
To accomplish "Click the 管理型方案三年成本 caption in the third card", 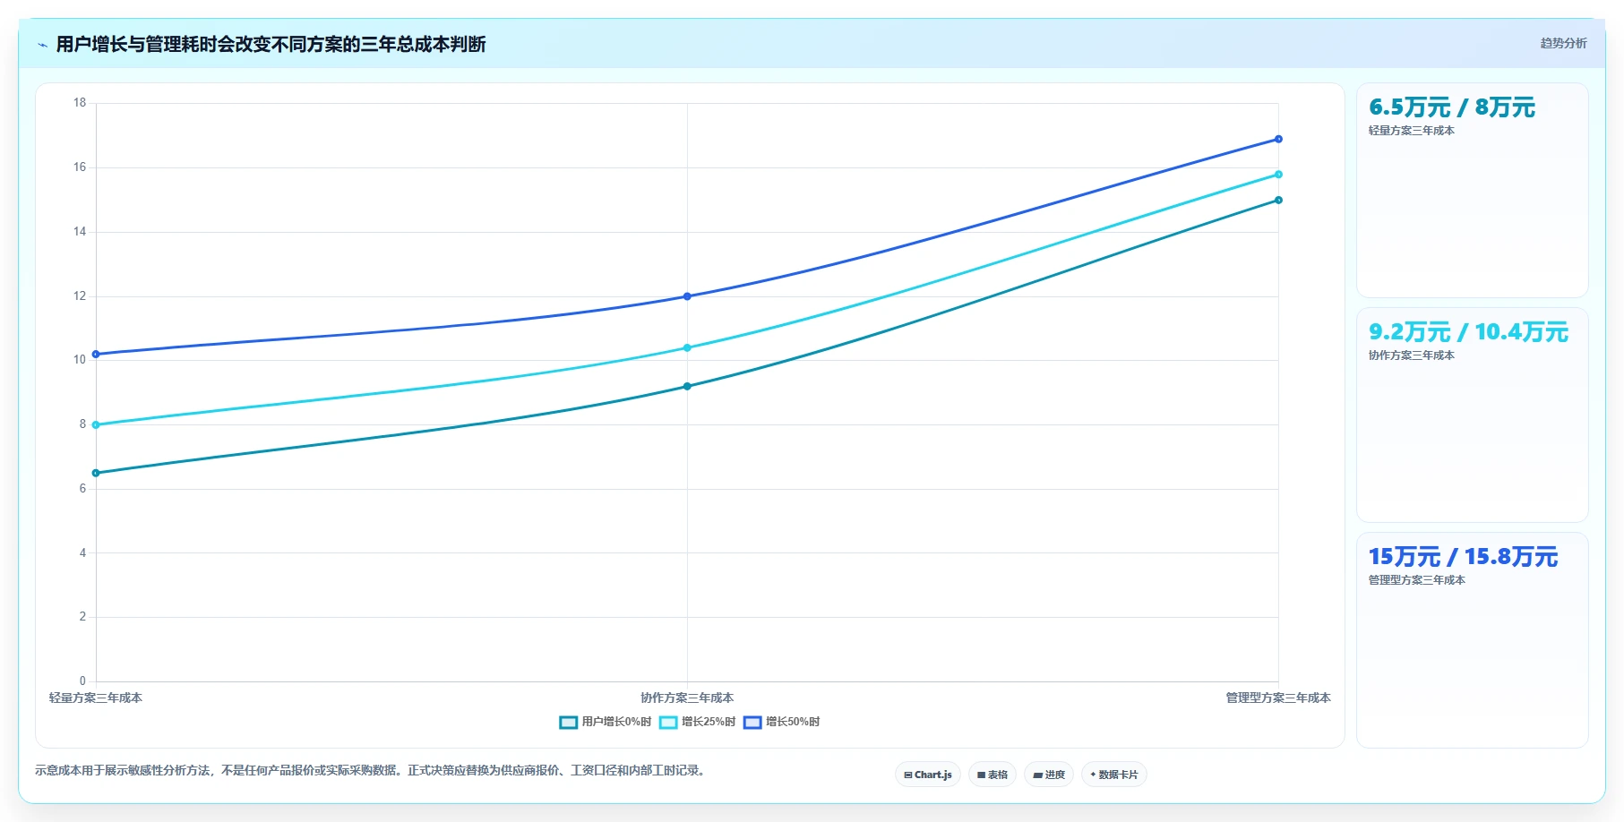I will point(1417,580).
